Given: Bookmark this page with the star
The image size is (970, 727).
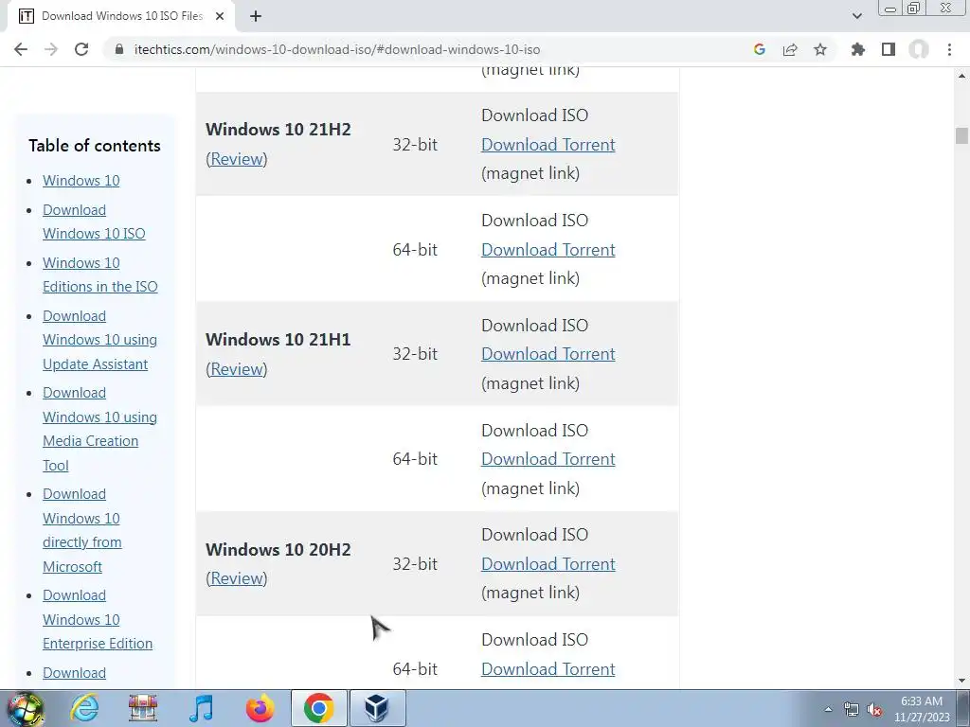Looking at the screenshot, I should click(820, 49).
